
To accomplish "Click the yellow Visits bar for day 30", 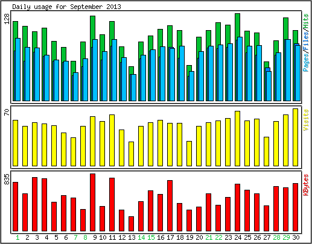I will [x=295, y=137].
